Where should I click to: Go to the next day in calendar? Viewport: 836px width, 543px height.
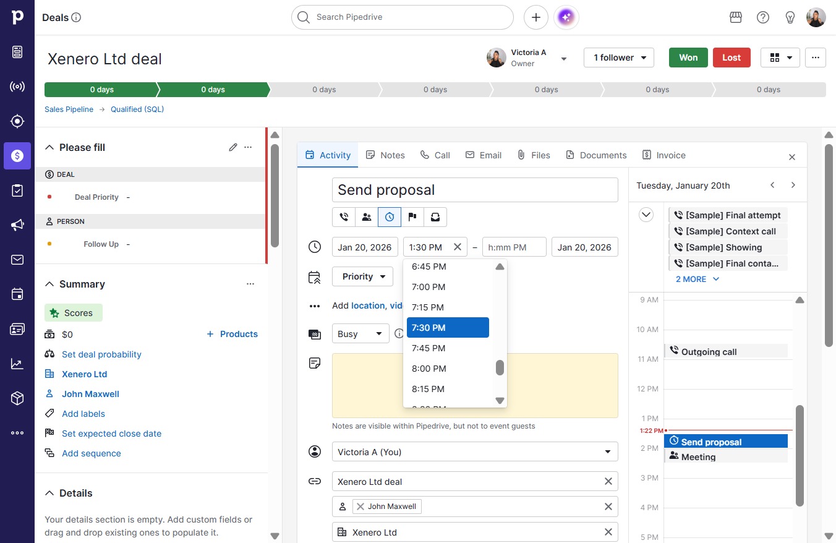(793, 185)
